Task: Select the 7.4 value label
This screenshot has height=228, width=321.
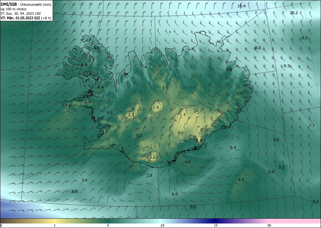Action: tap(84, 180)
